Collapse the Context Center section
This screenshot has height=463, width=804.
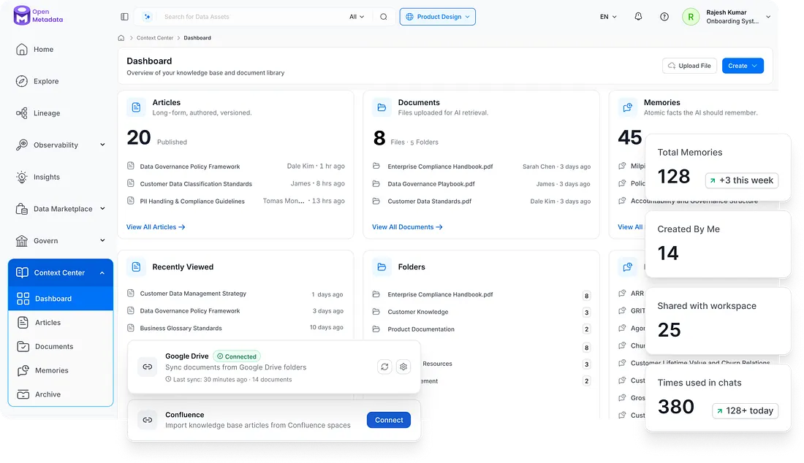102,273
